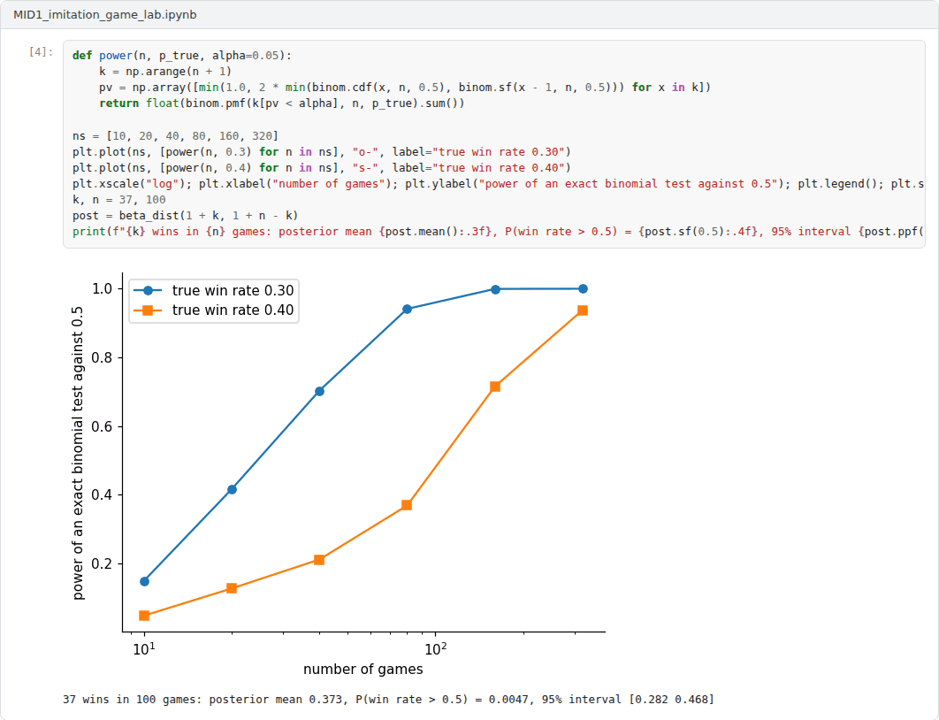Screen dimensions: 939x720
Task: Click the orange square marker in the legend
Action: [148, 310]
